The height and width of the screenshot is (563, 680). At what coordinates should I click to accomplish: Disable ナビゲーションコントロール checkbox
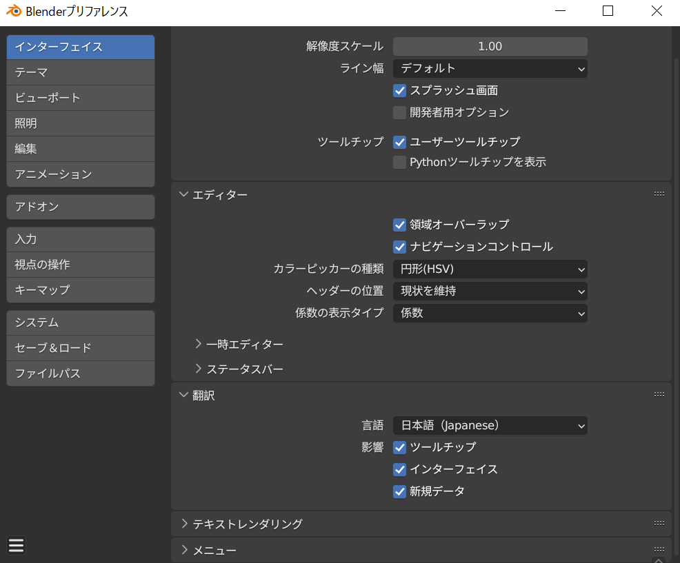click(399, 247)
